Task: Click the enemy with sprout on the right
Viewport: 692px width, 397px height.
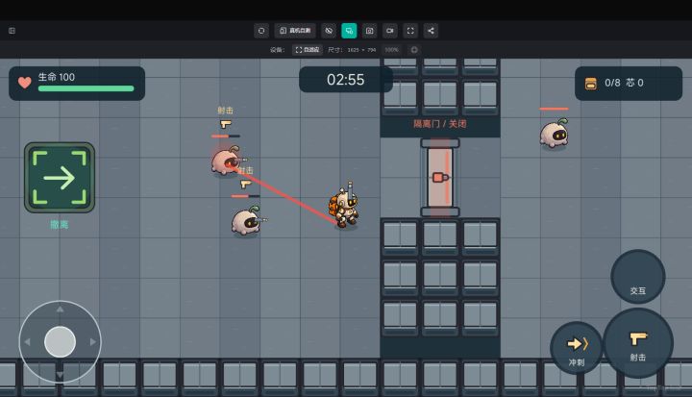Action: click(x=555, y=133)
